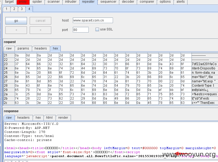218x162 pixels.
Task: Switch response view to render tab
Action: (63, 118)
